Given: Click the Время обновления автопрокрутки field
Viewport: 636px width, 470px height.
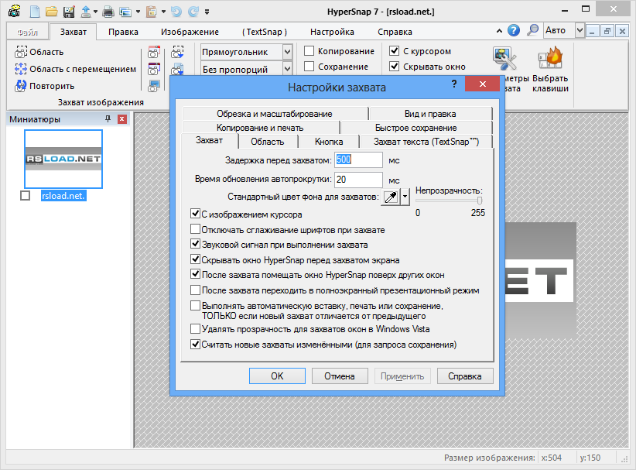Looking at the screenshot, I should 358,180.
